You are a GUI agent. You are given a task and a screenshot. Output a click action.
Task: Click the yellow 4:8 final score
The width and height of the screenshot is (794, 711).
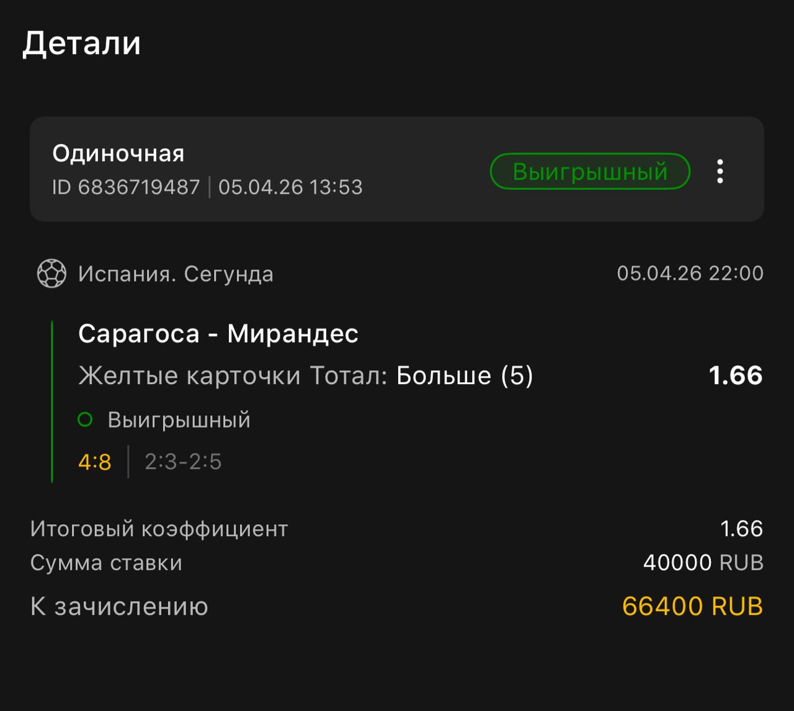(95, 462)
